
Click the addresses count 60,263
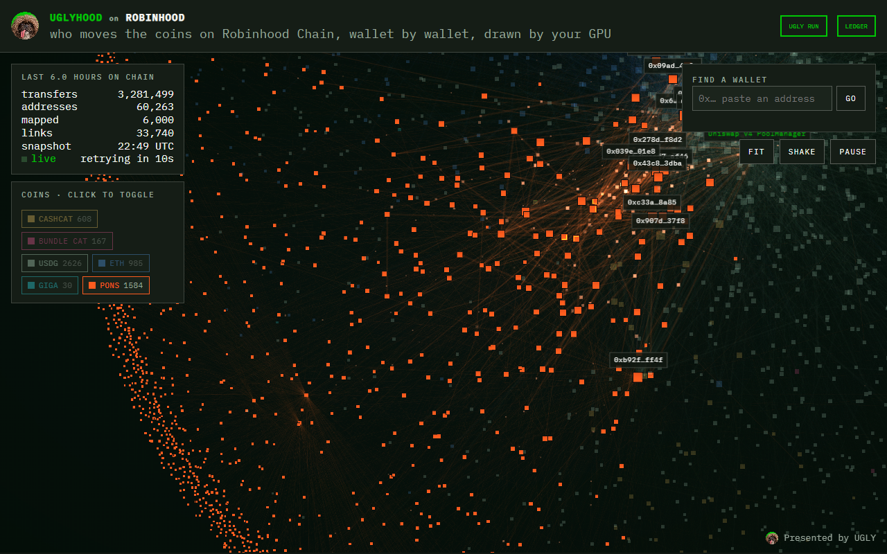click(x=155, y=107)
